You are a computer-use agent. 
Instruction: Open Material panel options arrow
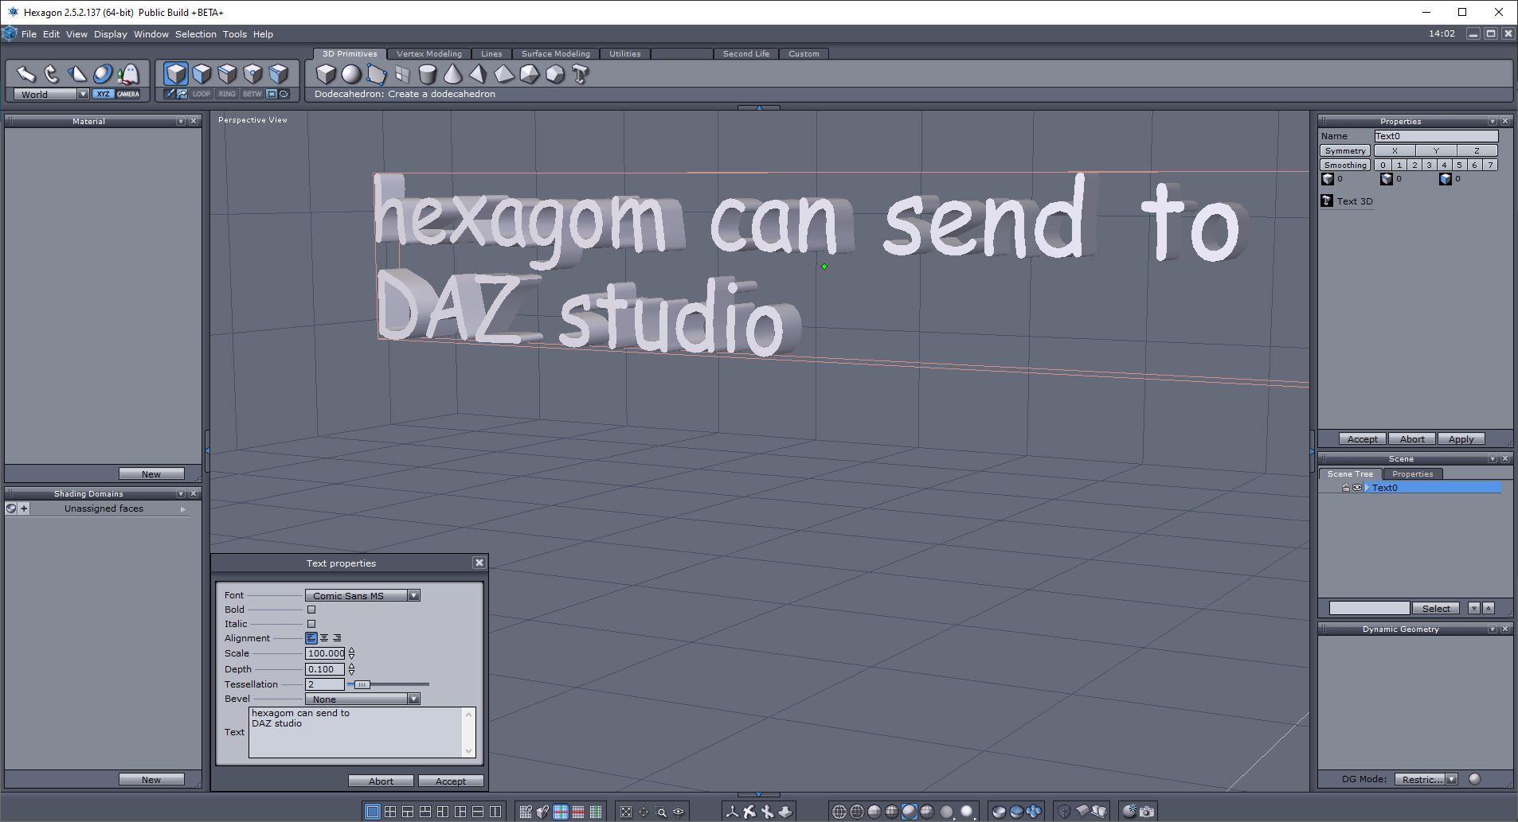click(x=181, y=121)
